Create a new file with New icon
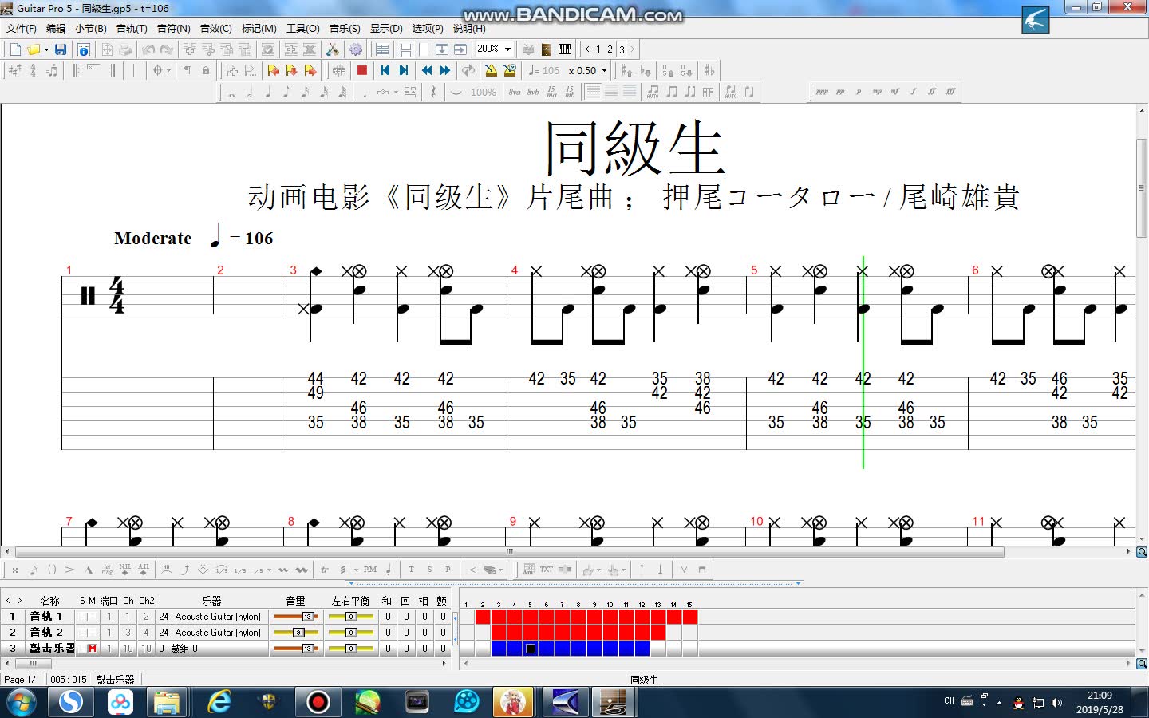Image resolution: width=1149 pixels, height=718 pixels. tap(15, 49)
